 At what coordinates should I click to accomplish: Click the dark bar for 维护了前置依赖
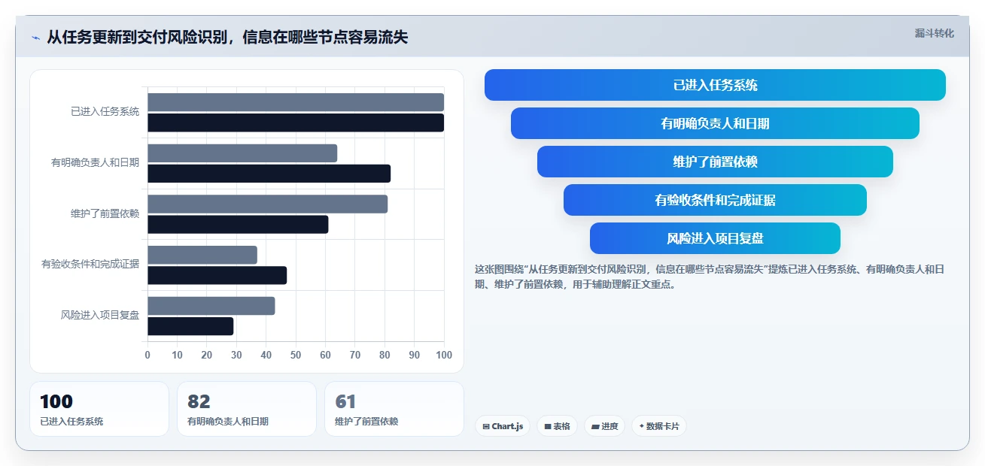tap(238, 224)
